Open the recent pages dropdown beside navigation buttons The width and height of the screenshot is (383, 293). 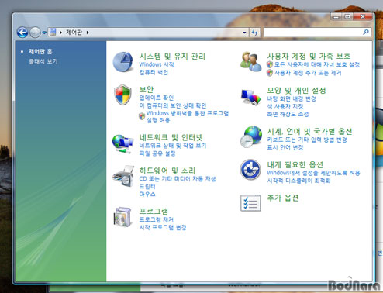[44, 33]
